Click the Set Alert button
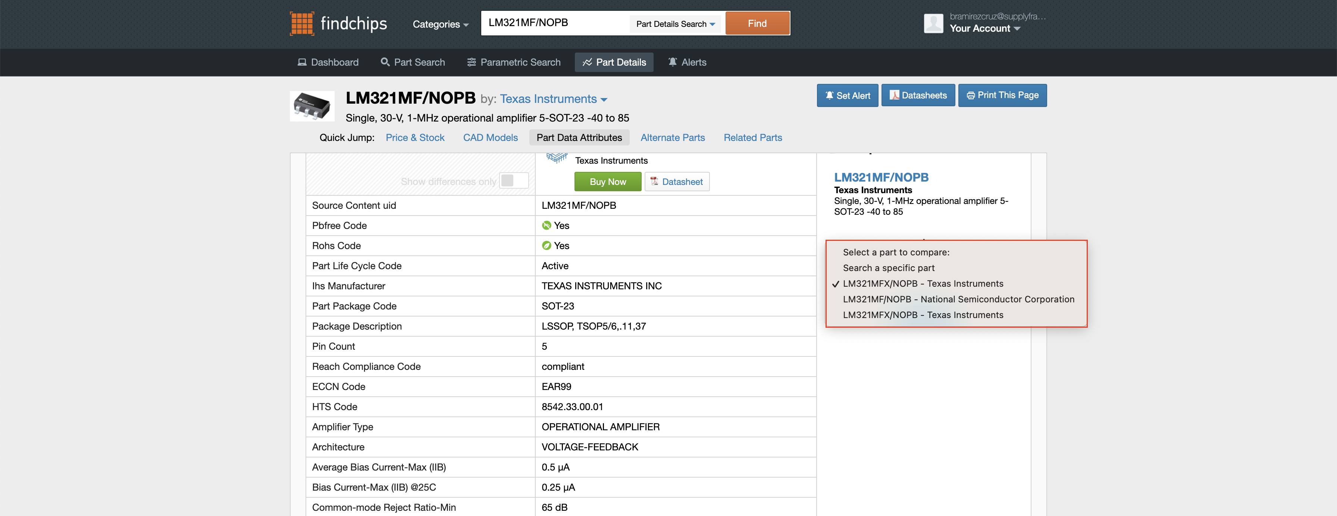 pyautogui.click(x=847, y=95)
